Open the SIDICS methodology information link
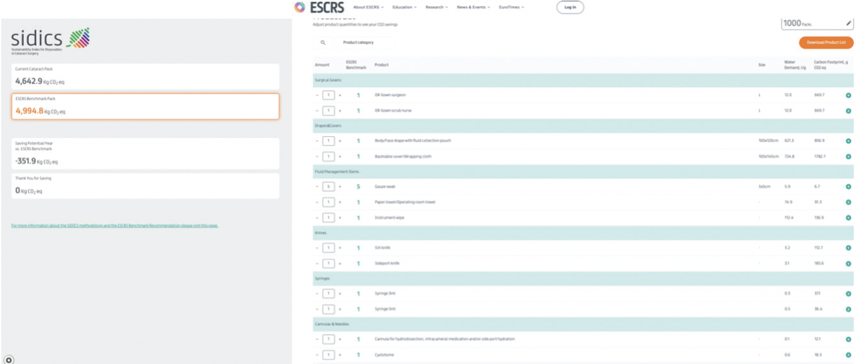This screenshot has height=364, width=856. click(114, 225)
